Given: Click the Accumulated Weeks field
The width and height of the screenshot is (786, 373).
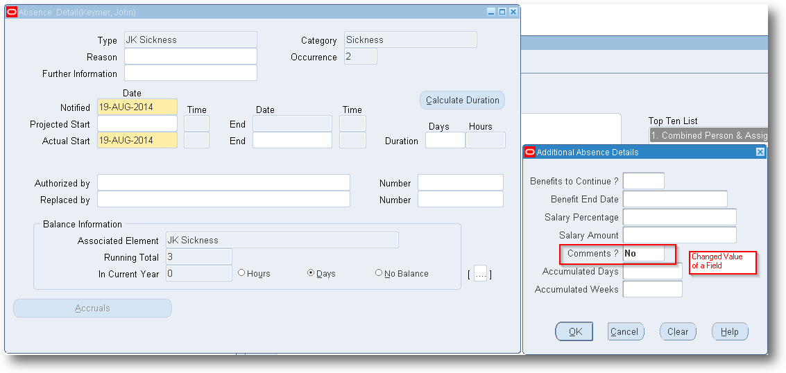Looking at the screenshot, I should click(653, 289).
